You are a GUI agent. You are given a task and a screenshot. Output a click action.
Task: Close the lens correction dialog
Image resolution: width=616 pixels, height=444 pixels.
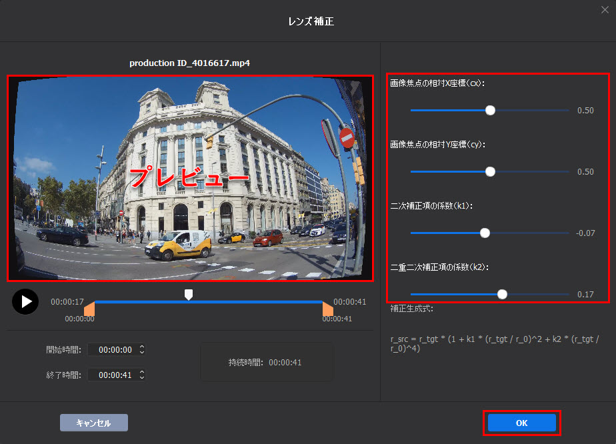[x=605, y=10]
